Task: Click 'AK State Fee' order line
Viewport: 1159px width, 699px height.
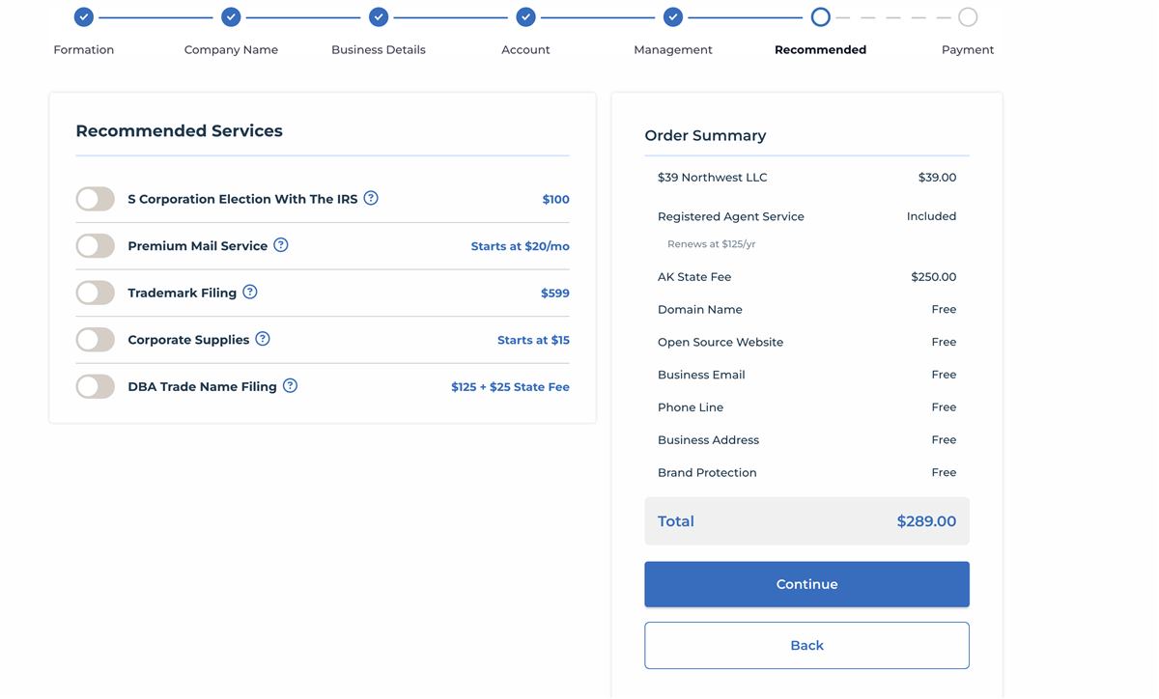Action: [694, 276]
